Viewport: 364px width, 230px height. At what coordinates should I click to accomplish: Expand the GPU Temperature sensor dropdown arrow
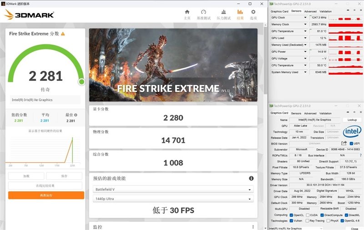point(305,31)
